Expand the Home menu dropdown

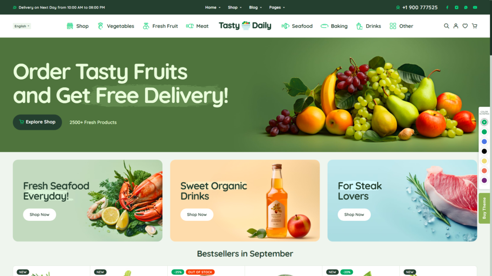(x=213, y=8)
